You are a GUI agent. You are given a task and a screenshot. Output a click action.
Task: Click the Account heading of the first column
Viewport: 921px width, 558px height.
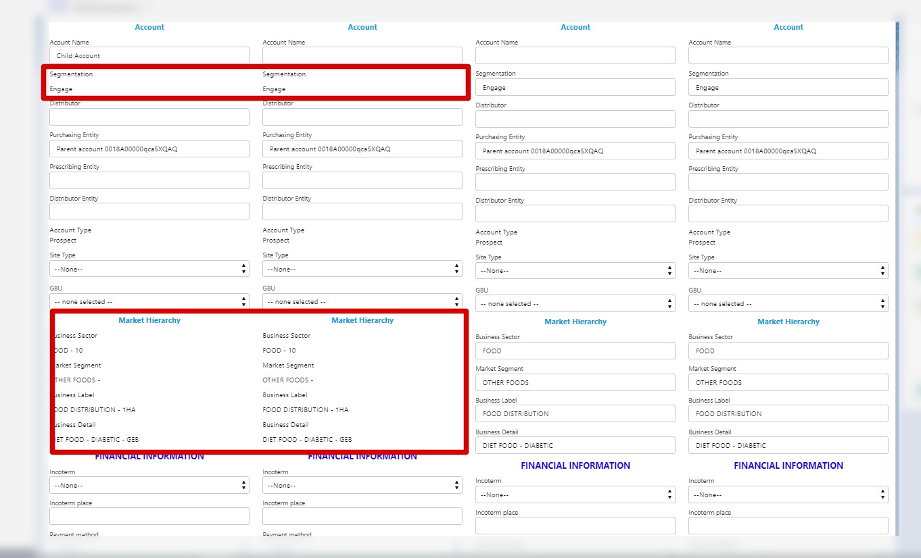(149, 27)
